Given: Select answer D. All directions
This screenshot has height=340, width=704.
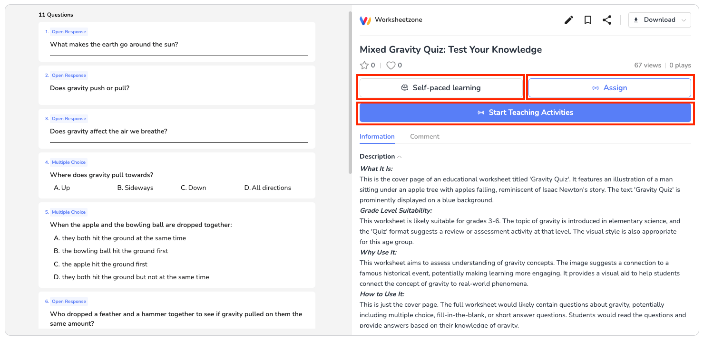Looking at the screenshot, I should tap(267, 188).
